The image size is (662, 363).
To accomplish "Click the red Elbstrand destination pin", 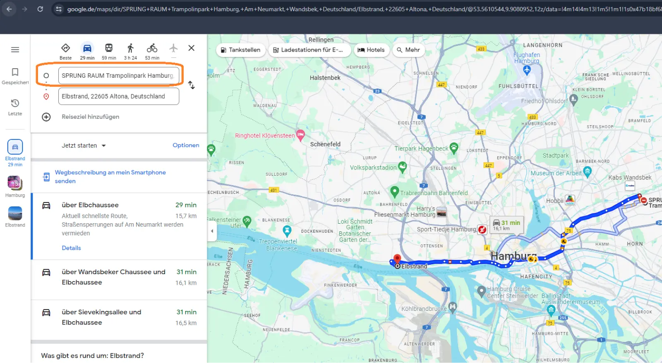I will tap(397, 259).
